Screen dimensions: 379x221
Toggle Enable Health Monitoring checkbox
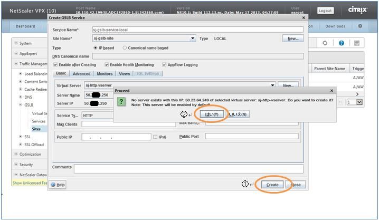(x=107, y=65)
